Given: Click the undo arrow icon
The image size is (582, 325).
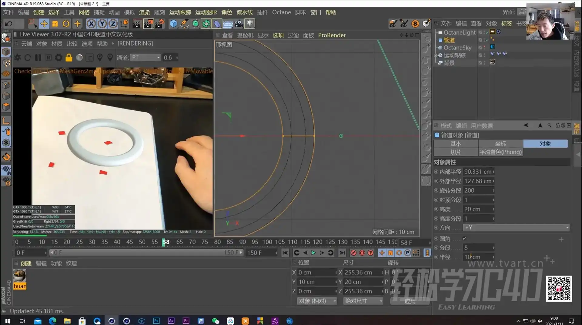Looking at the screenshot, I should [x=8, y=24].
